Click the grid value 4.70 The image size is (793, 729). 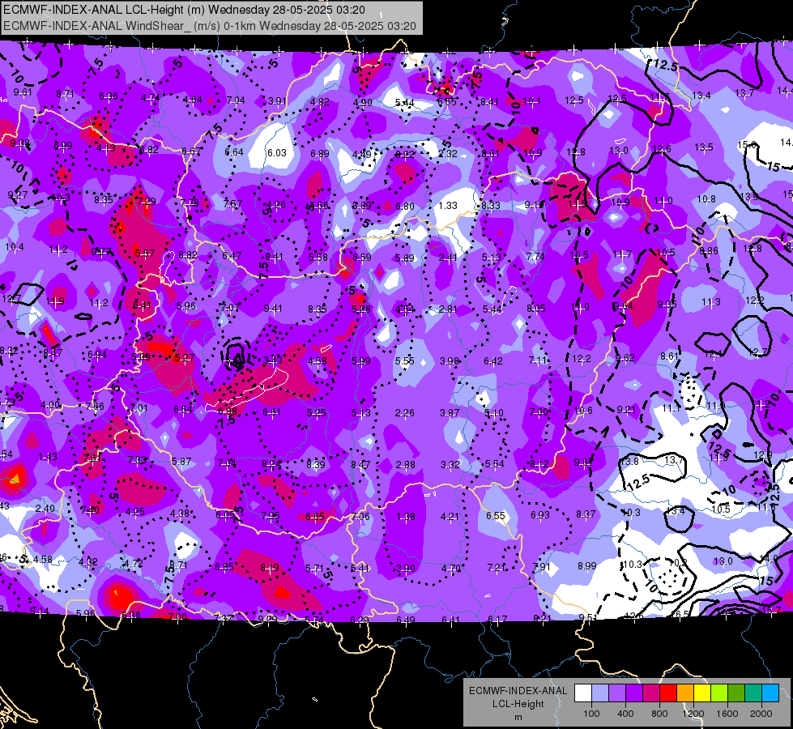tap(450, 568)
